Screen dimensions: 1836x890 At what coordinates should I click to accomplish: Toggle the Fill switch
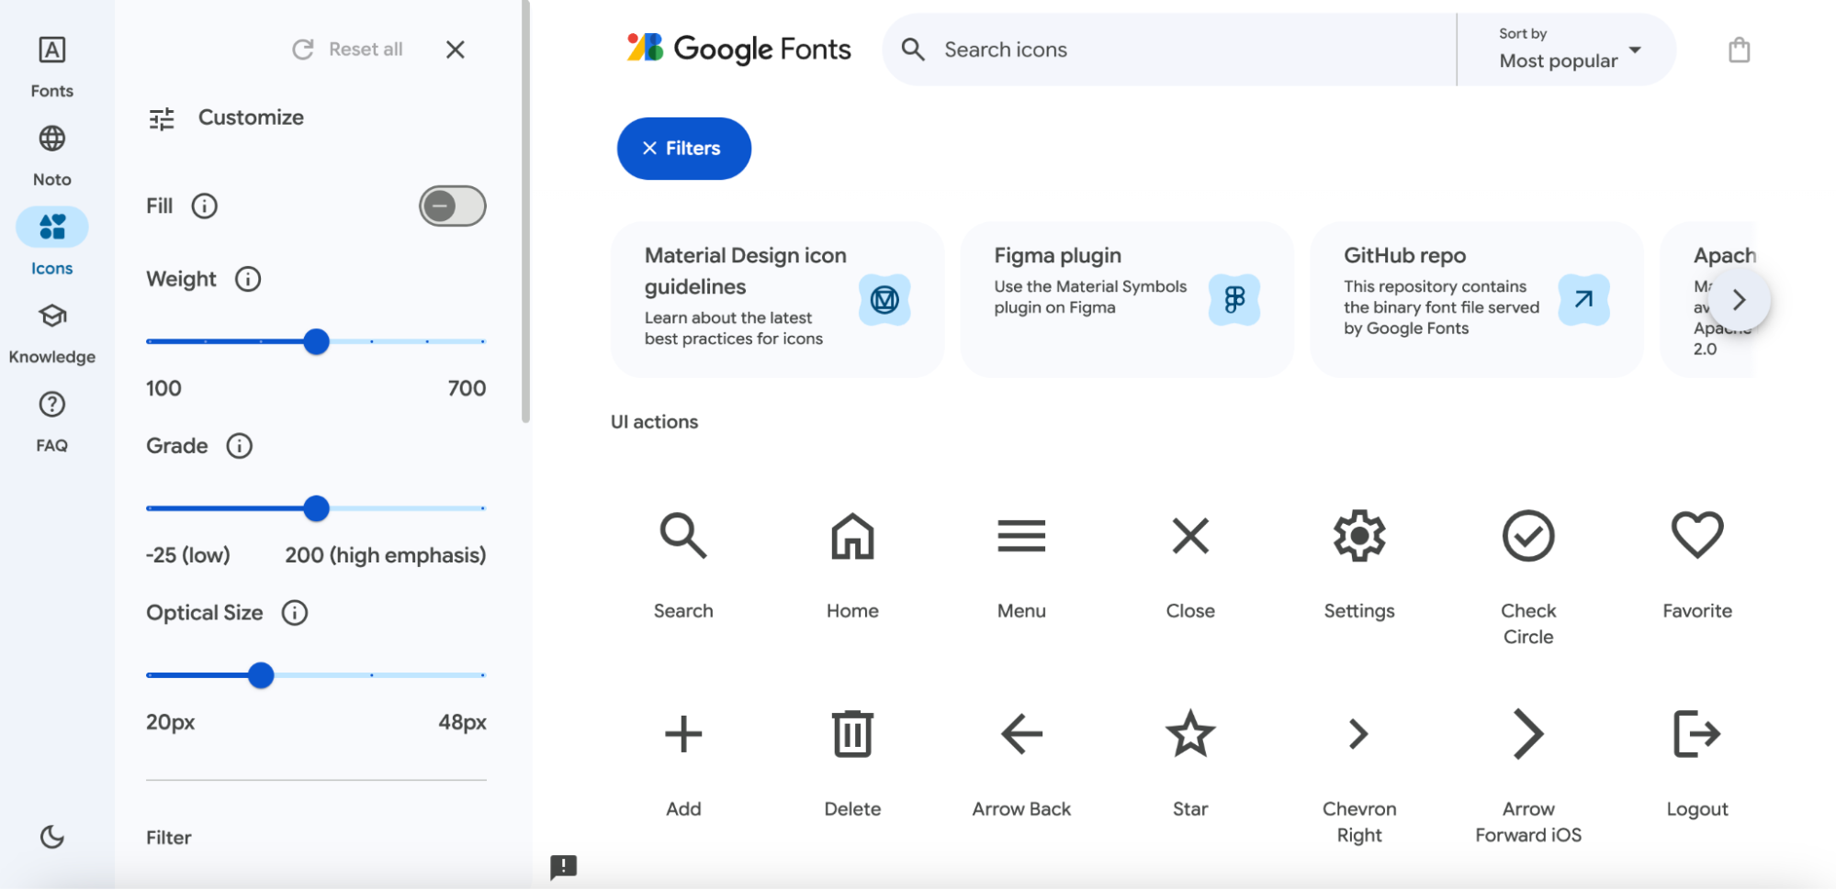point(452,206)
